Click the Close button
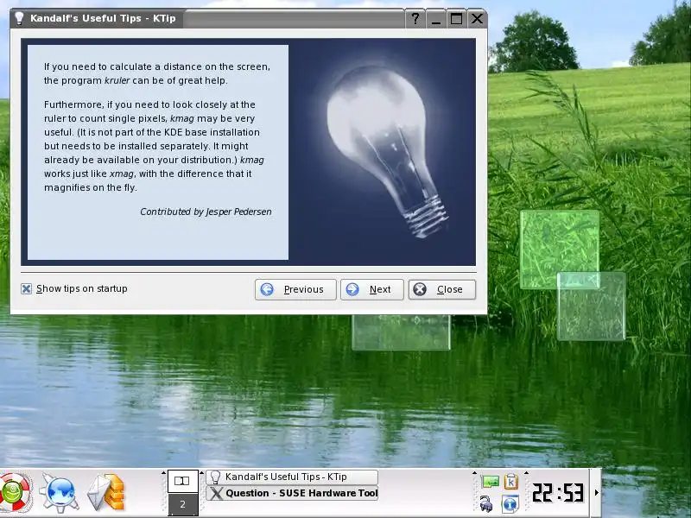The width and height of the screenshot is (691, 518). [442, 289]
